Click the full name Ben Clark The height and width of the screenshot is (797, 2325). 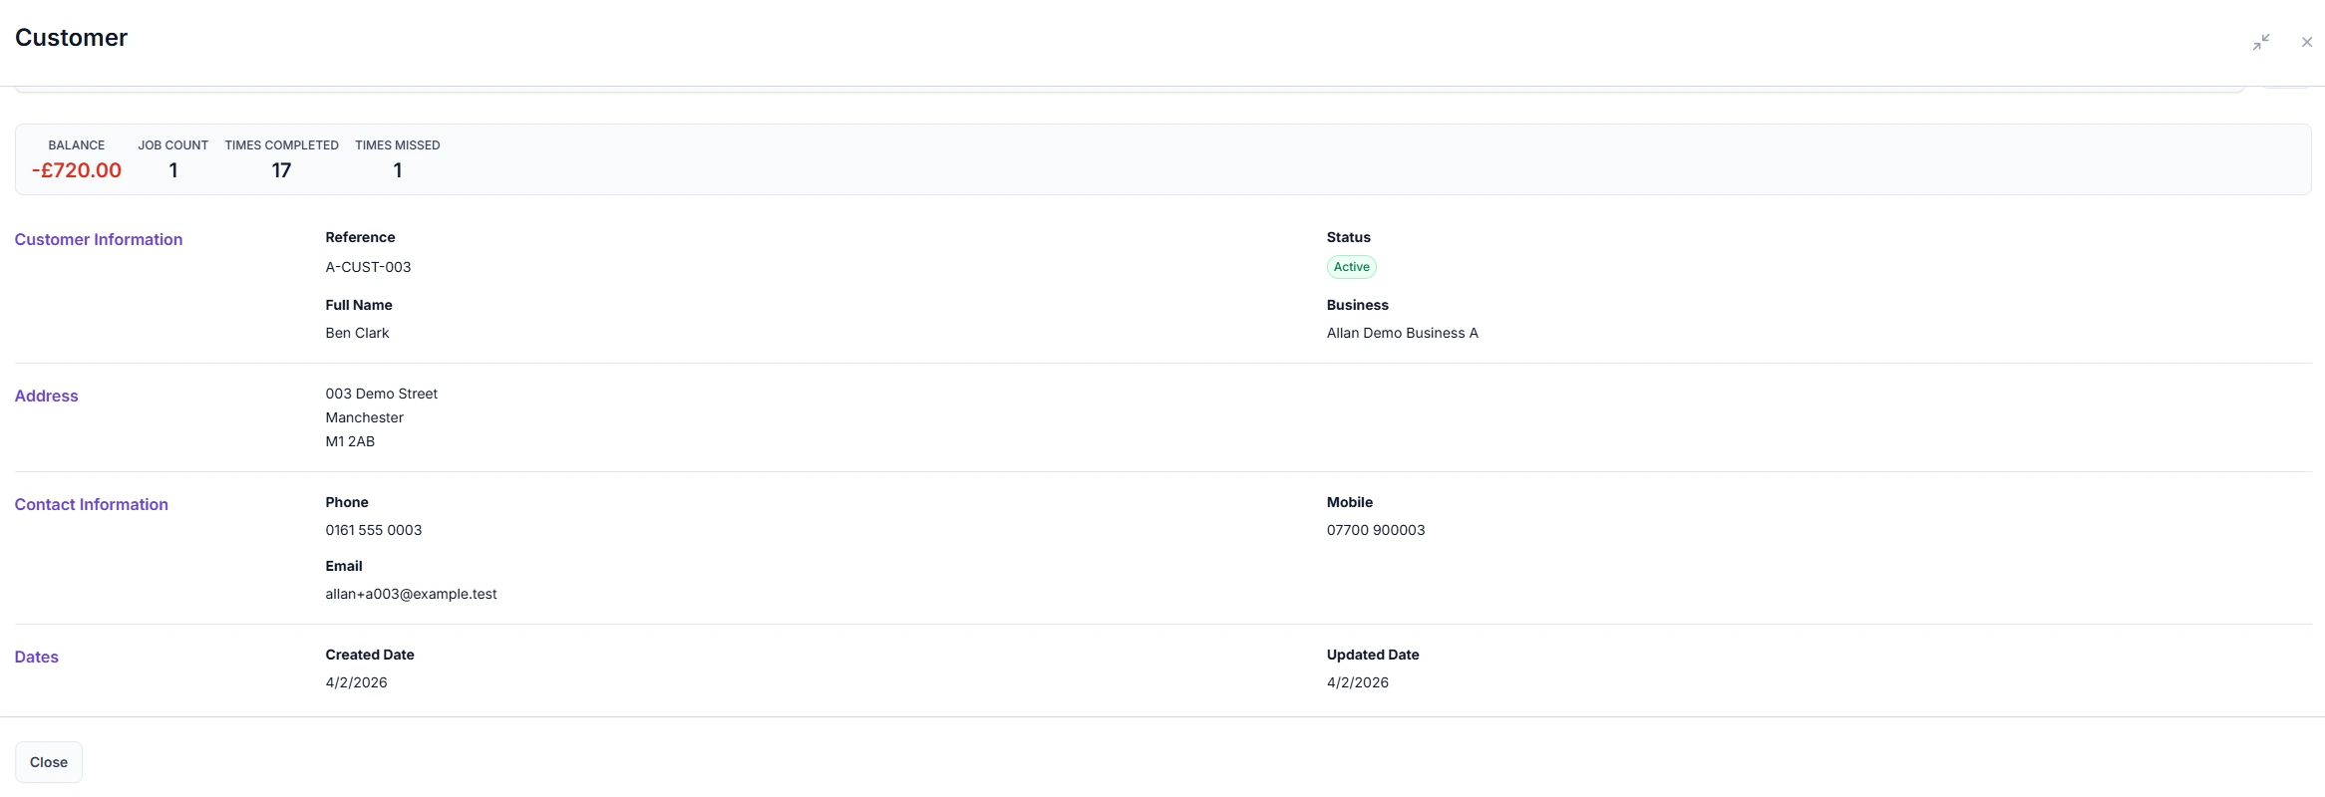pyautogui.click(x=357, y=333)
